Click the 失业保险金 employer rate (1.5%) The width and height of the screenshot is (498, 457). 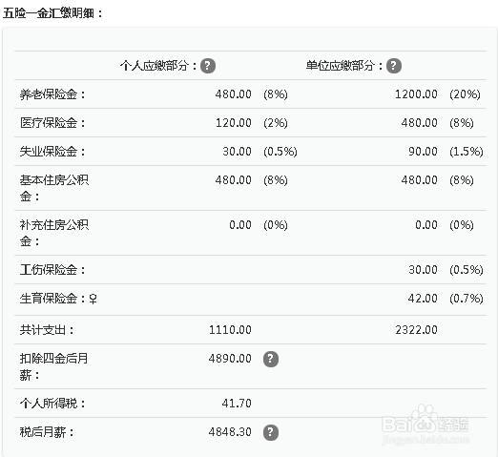coord(467,152)
